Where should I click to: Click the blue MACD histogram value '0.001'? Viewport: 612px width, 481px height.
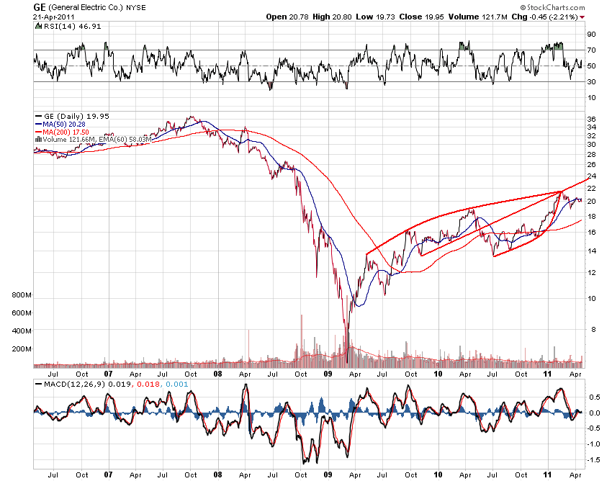[x=177, y=385]
